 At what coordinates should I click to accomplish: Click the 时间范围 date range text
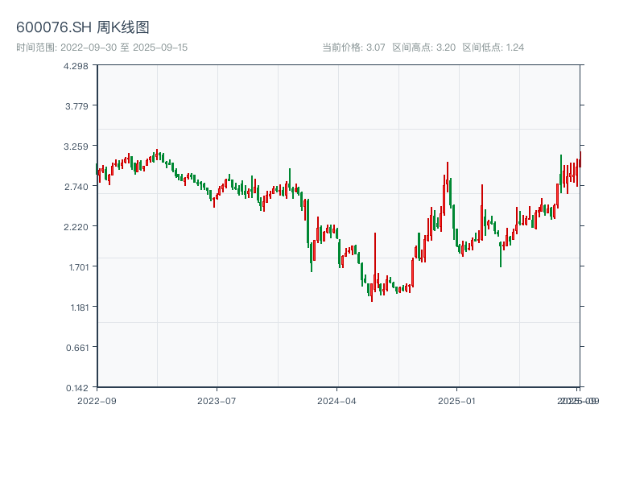[x=101, y=47]
